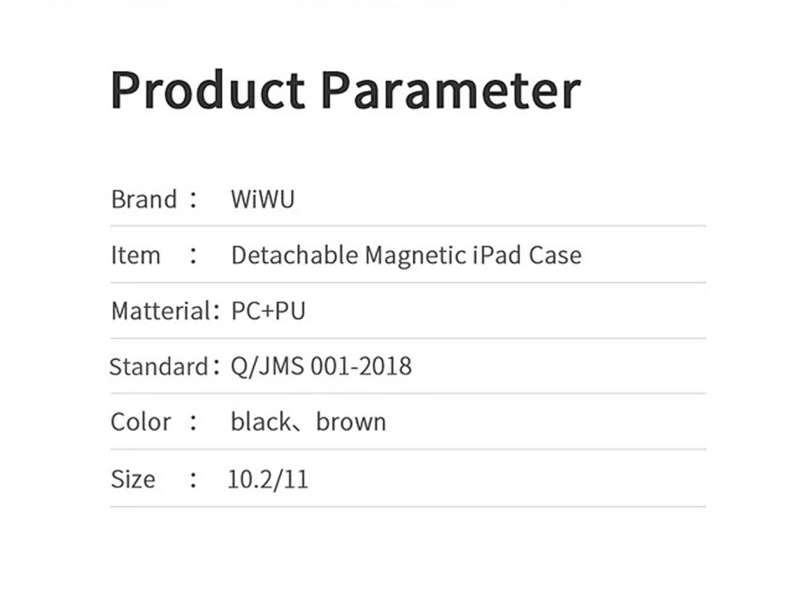
Task: Click the Size label
Action: point(133,479)
